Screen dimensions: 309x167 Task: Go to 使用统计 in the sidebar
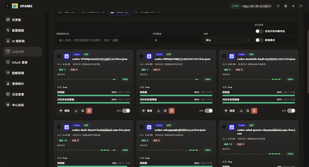tap(22, 84)
